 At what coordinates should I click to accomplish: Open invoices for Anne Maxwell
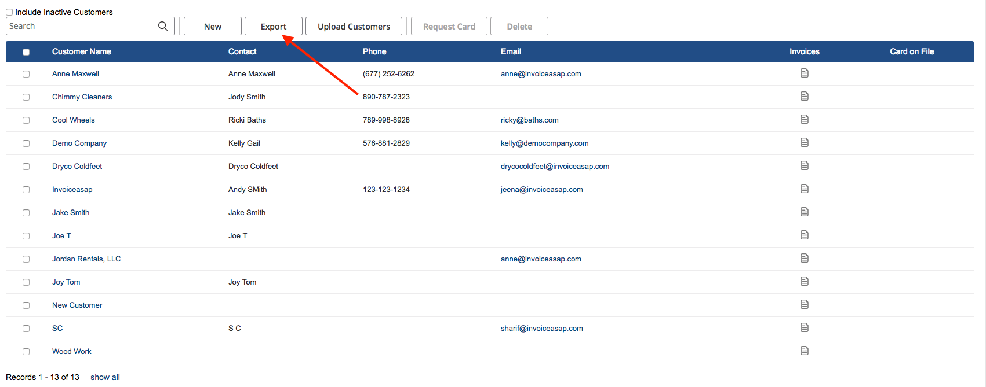tap(805, 73)
